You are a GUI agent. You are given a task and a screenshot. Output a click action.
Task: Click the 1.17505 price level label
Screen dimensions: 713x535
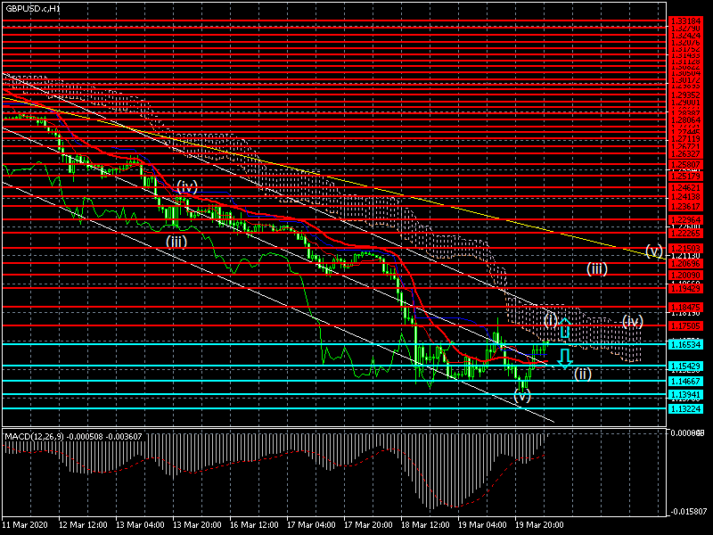point(686,325)
